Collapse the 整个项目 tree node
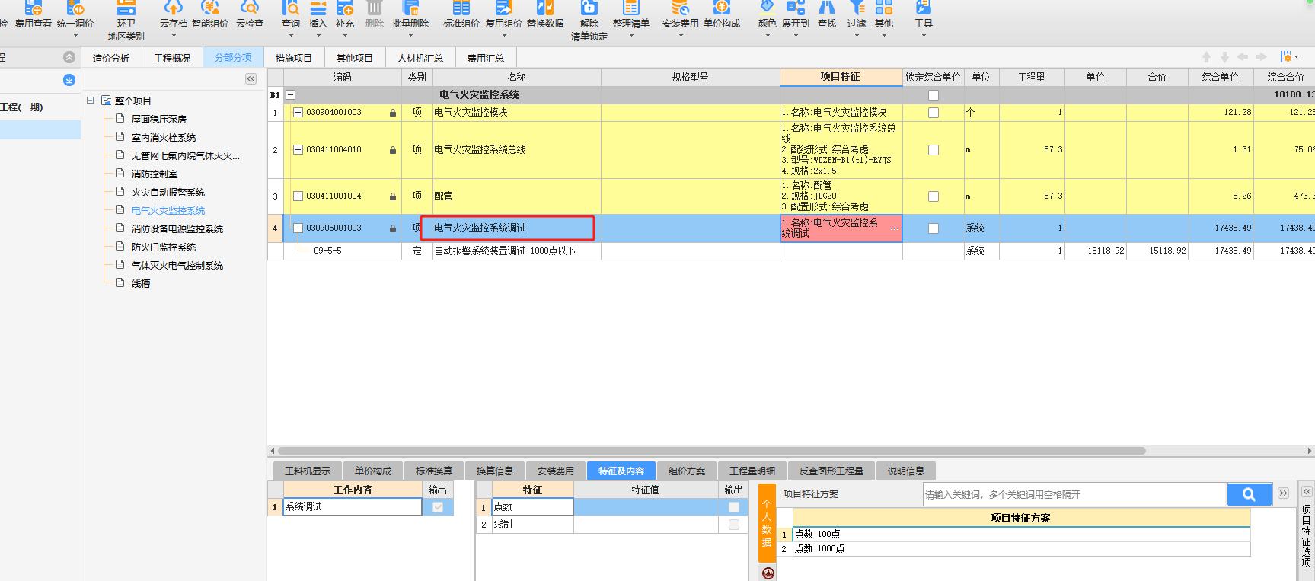Image resolution: width=1315 pixels, height=581 pixels. [91, 100]
